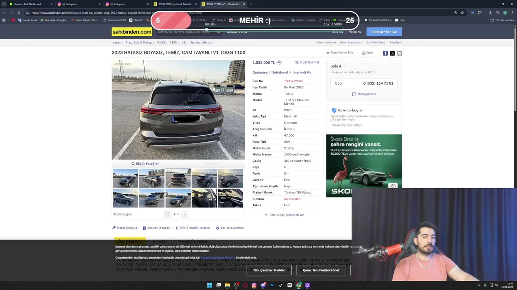Image resolution: width=517 pixels, height=290 pixels.
Task: Click Sahibinden value in Kimden row
Action: pyautogui.click(x=292, y=199)
